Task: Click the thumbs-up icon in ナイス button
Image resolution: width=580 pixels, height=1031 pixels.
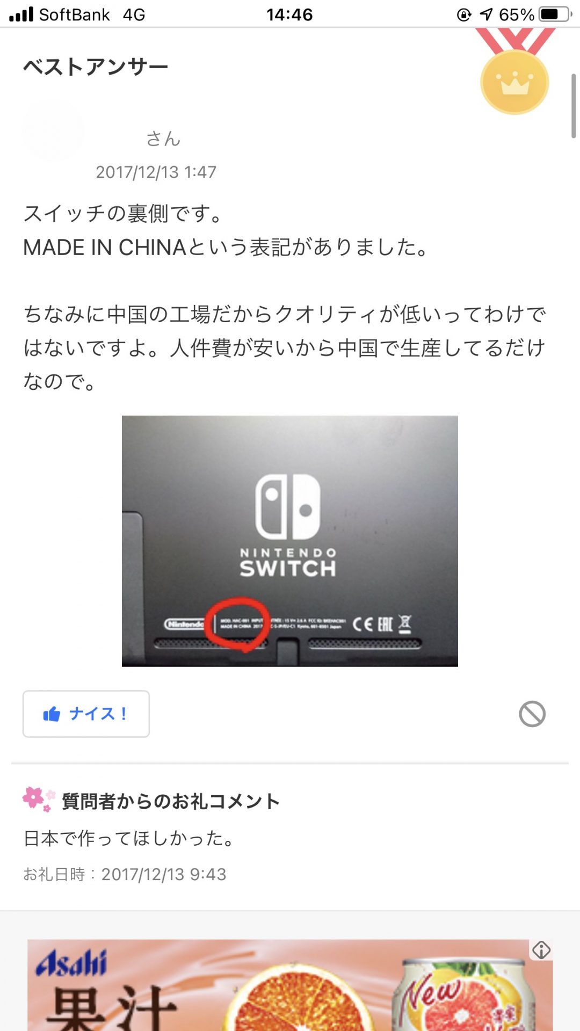Action: (52, 714)
